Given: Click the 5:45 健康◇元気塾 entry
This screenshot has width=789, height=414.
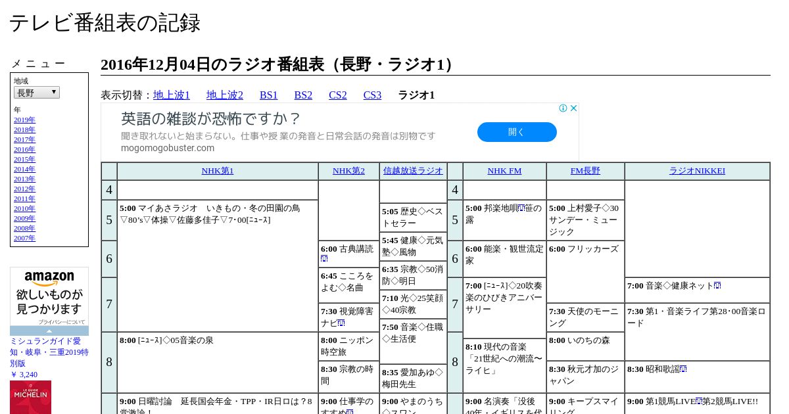Looking at the screenshot, I should point(413,246).
